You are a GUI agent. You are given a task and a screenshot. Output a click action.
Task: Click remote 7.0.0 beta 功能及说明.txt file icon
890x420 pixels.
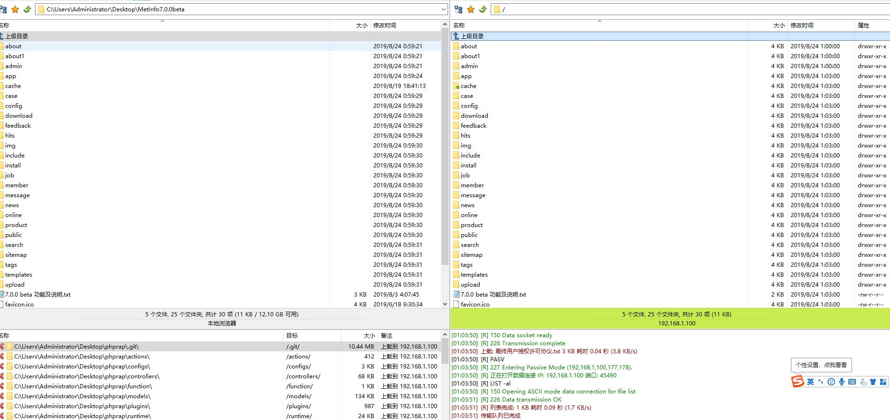(456, 295)
